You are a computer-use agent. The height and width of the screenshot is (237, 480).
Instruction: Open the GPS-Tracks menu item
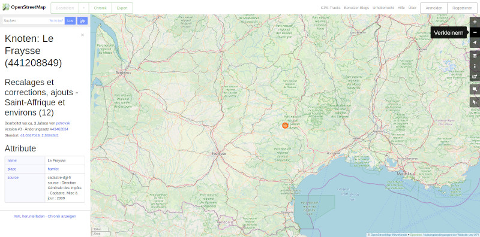331,8
